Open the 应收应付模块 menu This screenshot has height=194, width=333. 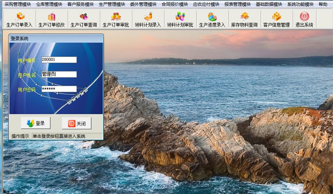point(206,4)
